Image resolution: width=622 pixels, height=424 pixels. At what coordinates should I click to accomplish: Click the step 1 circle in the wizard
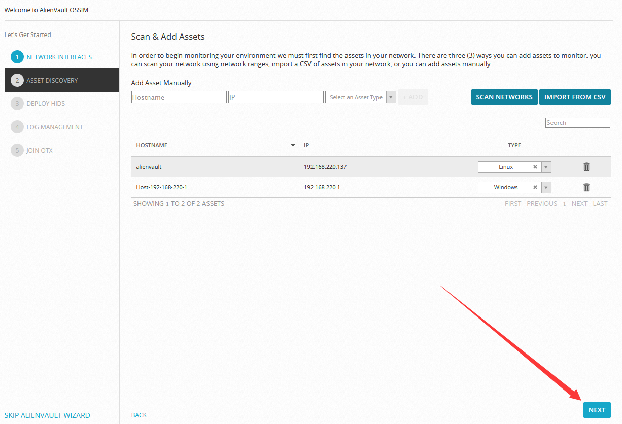(x=17, y=57)
